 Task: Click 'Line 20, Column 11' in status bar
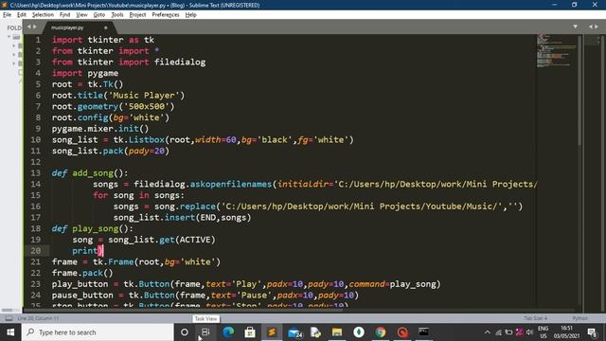coord(38,318)
